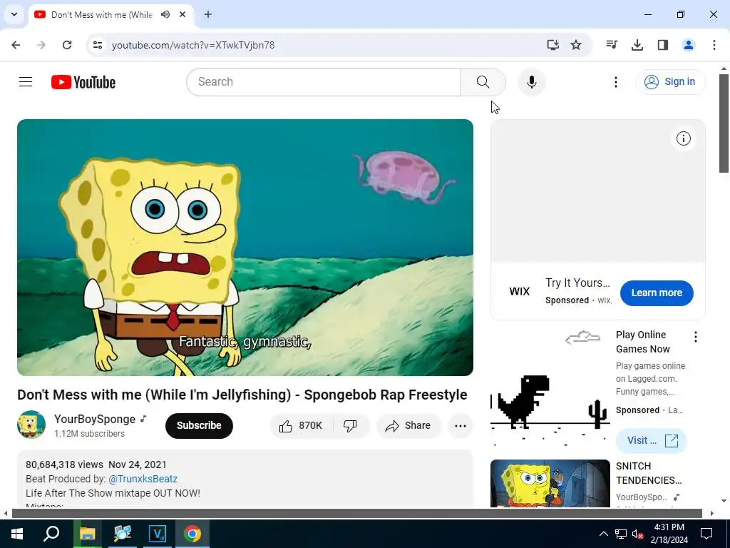The image size is (730, 548).
Task: Open YouTube settings three-dot menu
Action: pos(615,82)
